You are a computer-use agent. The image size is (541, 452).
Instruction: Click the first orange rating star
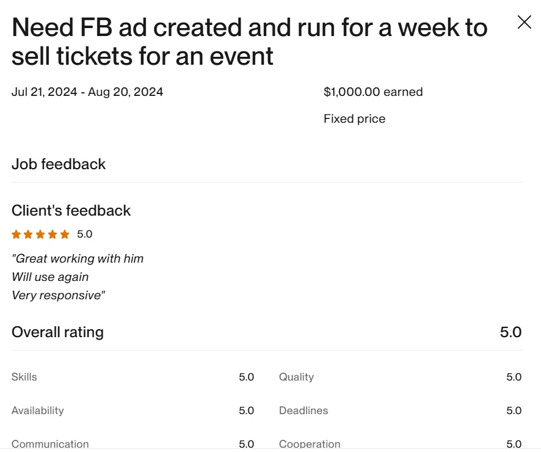[16, 235]
